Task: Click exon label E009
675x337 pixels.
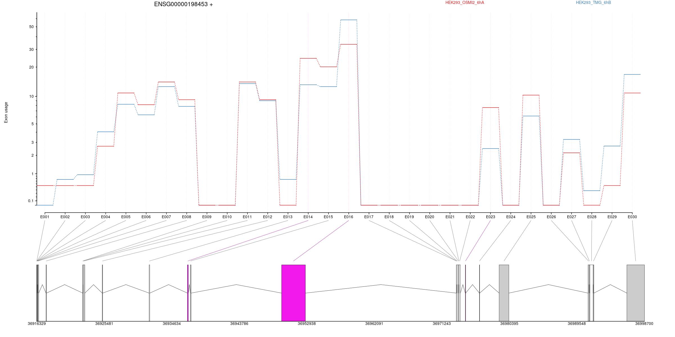Action: (x=207, y=217)
